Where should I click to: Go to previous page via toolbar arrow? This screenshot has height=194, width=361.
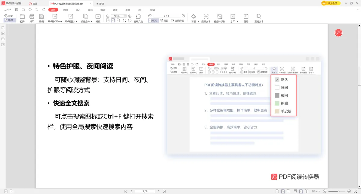(150, 16)
